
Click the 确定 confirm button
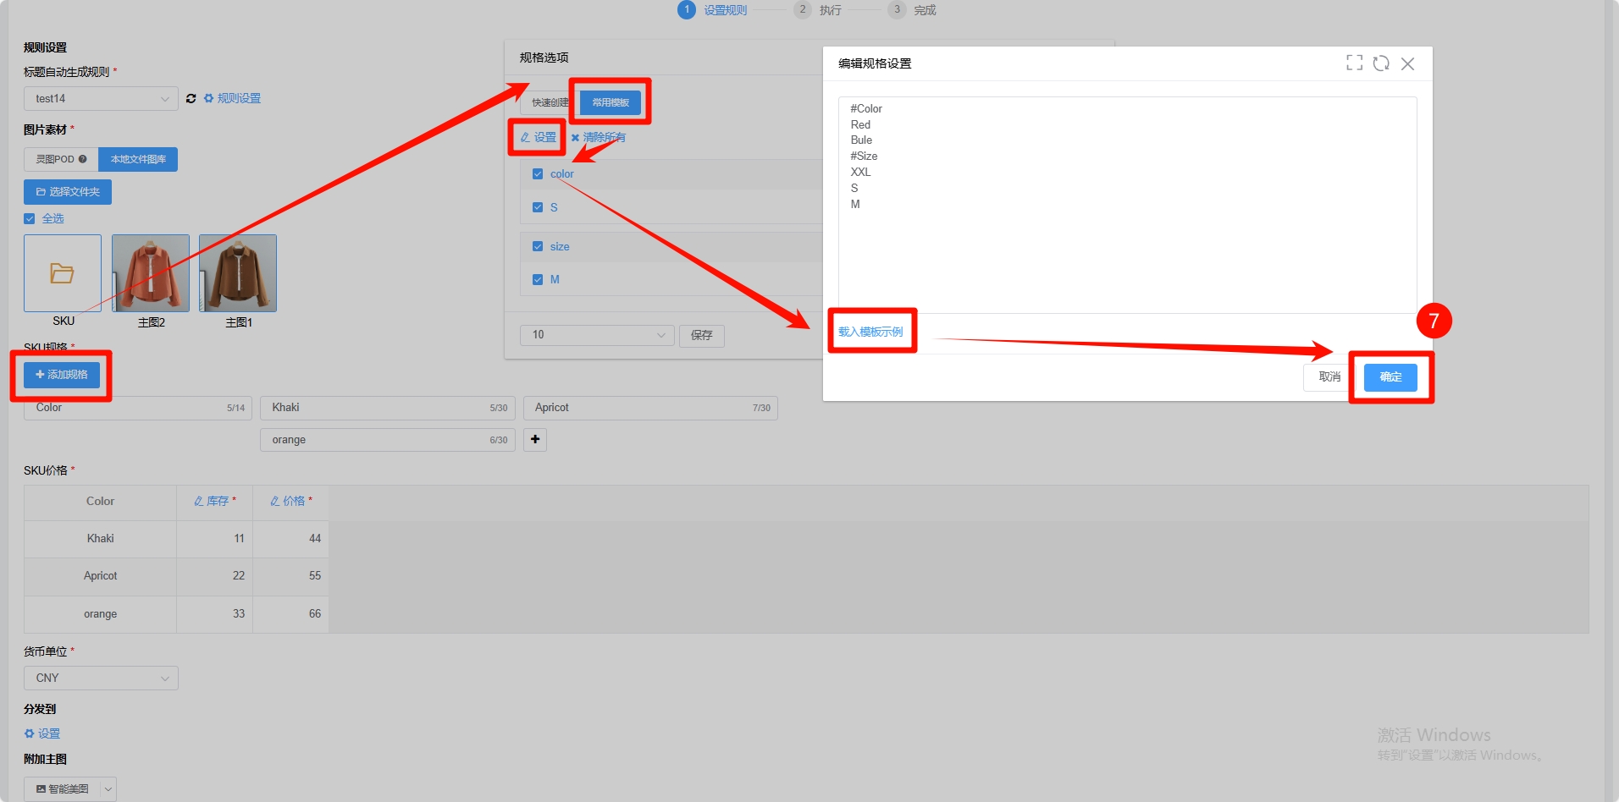tap(1390, 377)
